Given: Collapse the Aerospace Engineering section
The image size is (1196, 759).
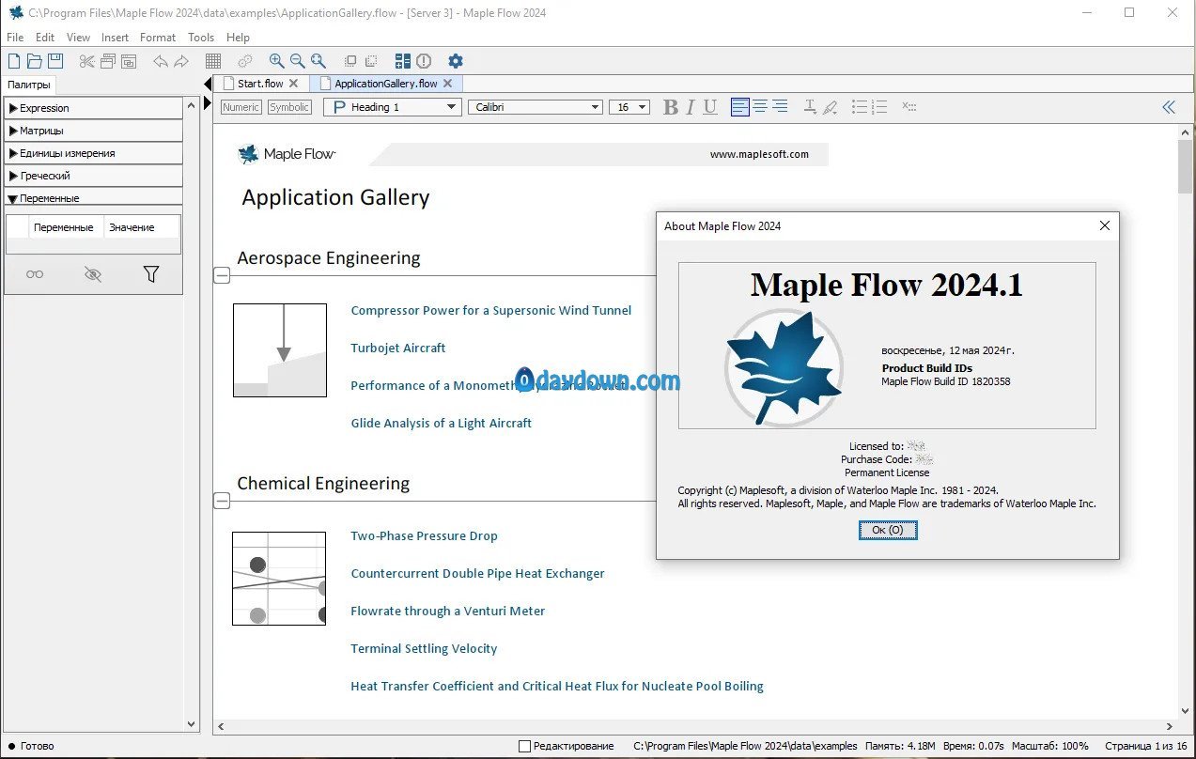Looking at the screenshot, I should click(x=222, y=275).
